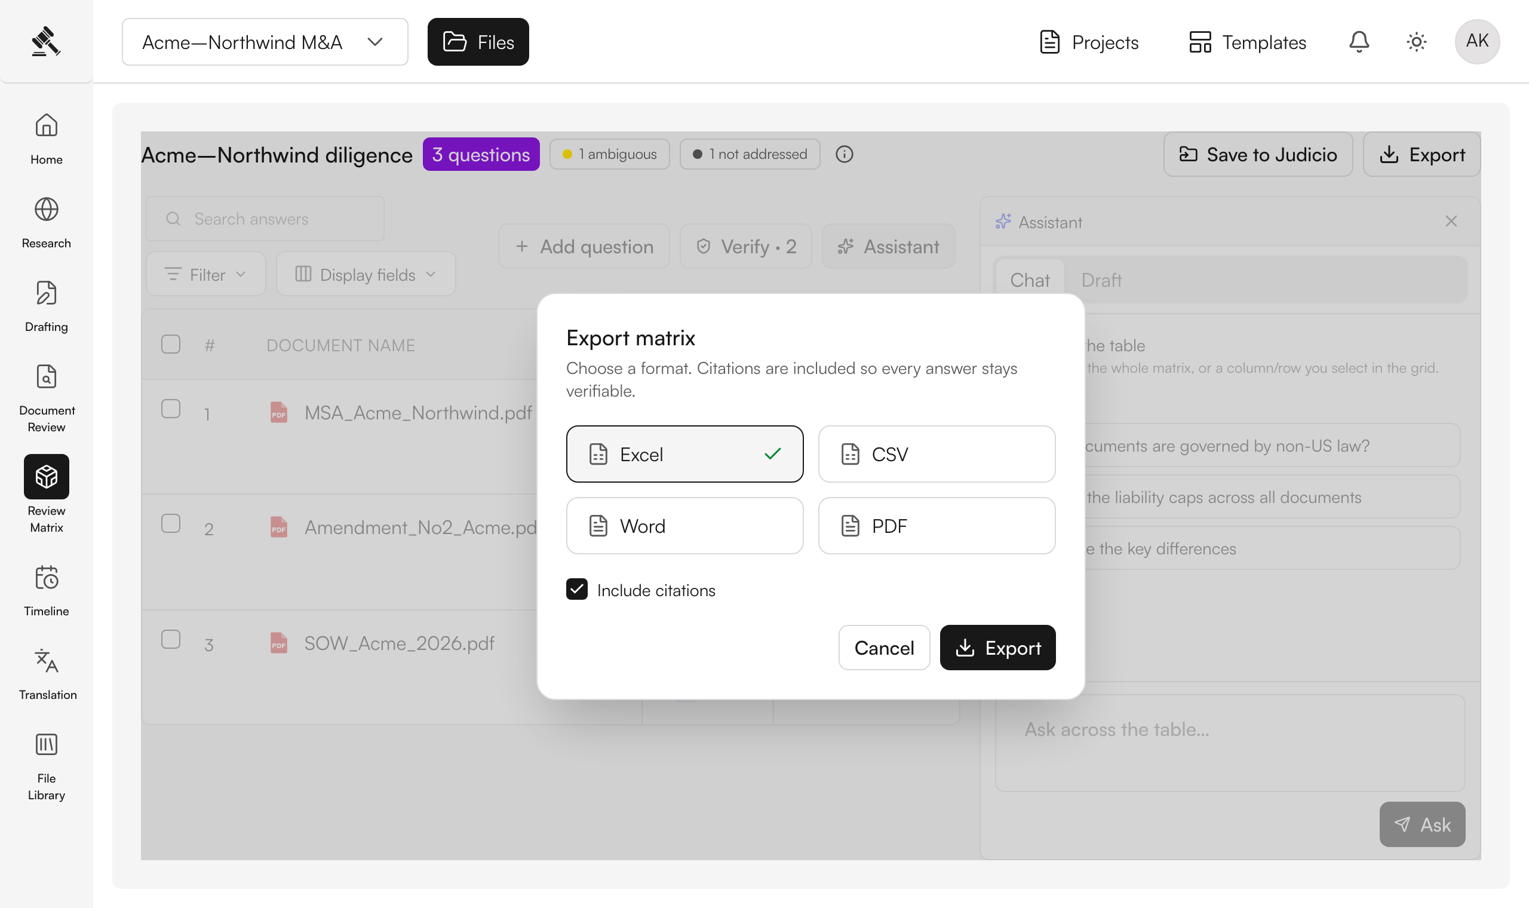Switch to the Draft tab
The image size is (1529, 908).
(1101, 280)
